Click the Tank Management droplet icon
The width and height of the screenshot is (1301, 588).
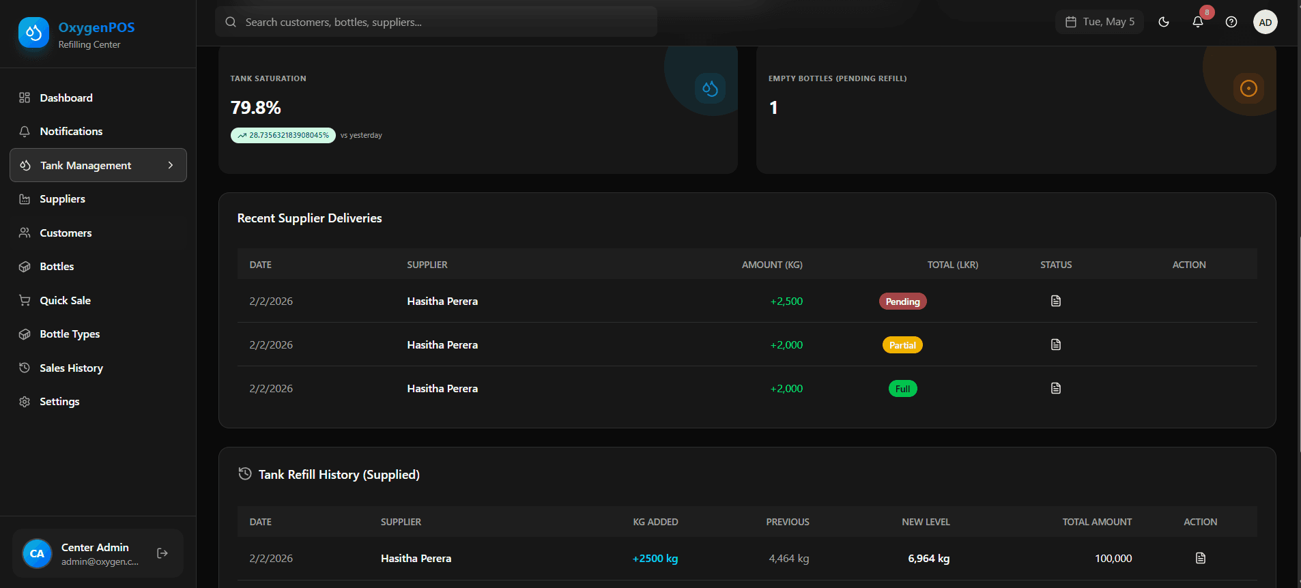25,165
